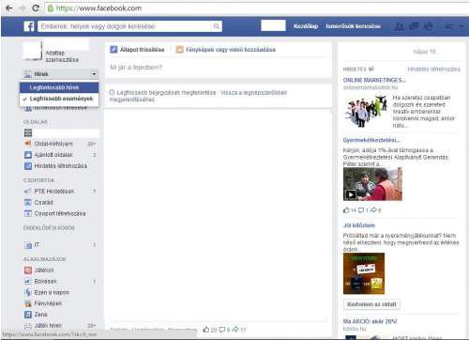Viewport: 469px width, 340px height.
Task: Click the Csoport létrehozása icon
Action: pos(28,213)
